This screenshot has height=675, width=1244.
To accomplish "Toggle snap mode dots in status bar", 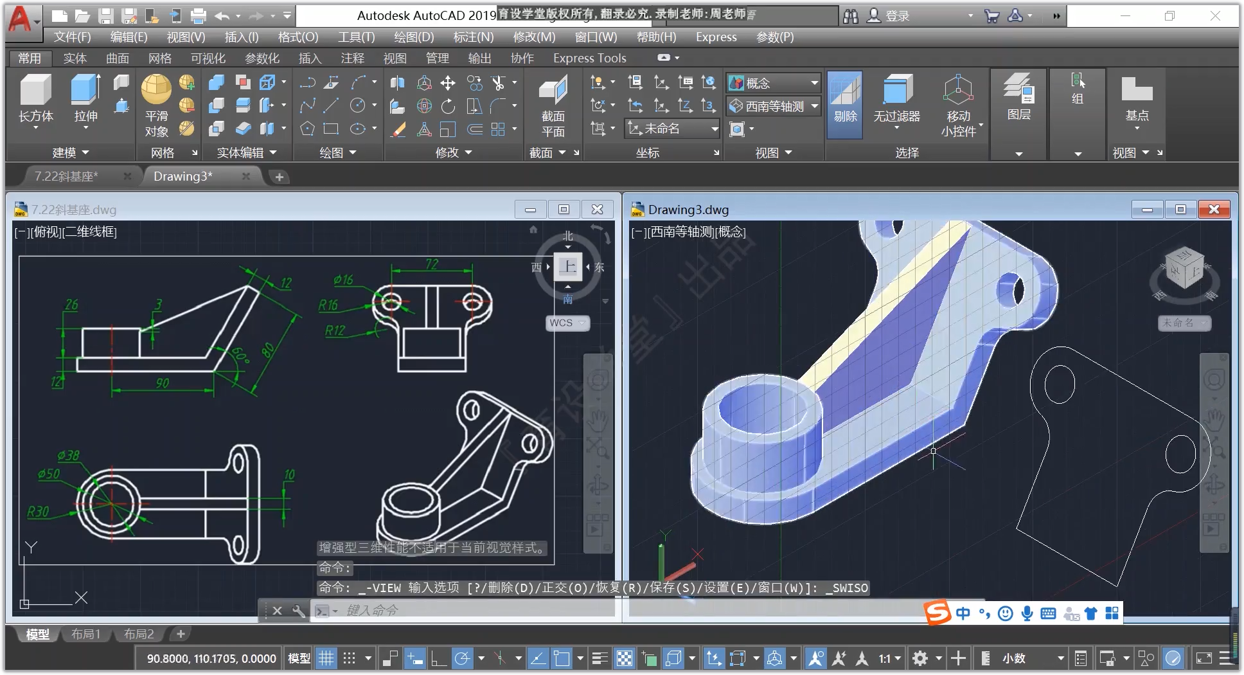I will (349, 658).
